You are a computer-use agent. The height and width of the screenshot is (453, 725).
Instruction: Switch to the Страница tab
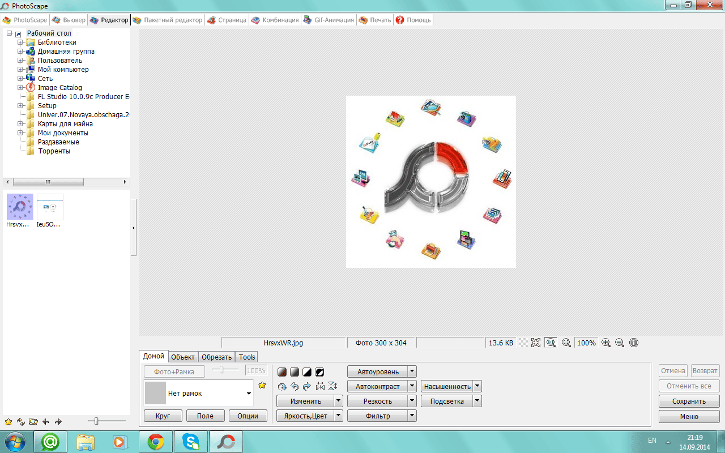pyautogui.click(x=227, y=20)
